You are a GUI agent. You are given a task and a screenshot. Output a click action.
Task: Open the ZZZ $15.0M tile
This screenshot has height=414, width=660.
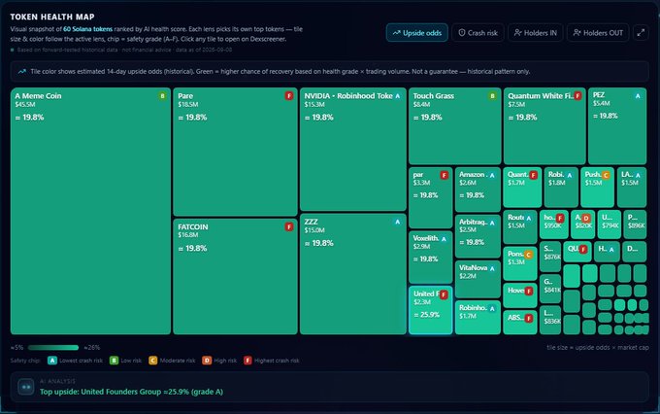click(x=353, y=274)
